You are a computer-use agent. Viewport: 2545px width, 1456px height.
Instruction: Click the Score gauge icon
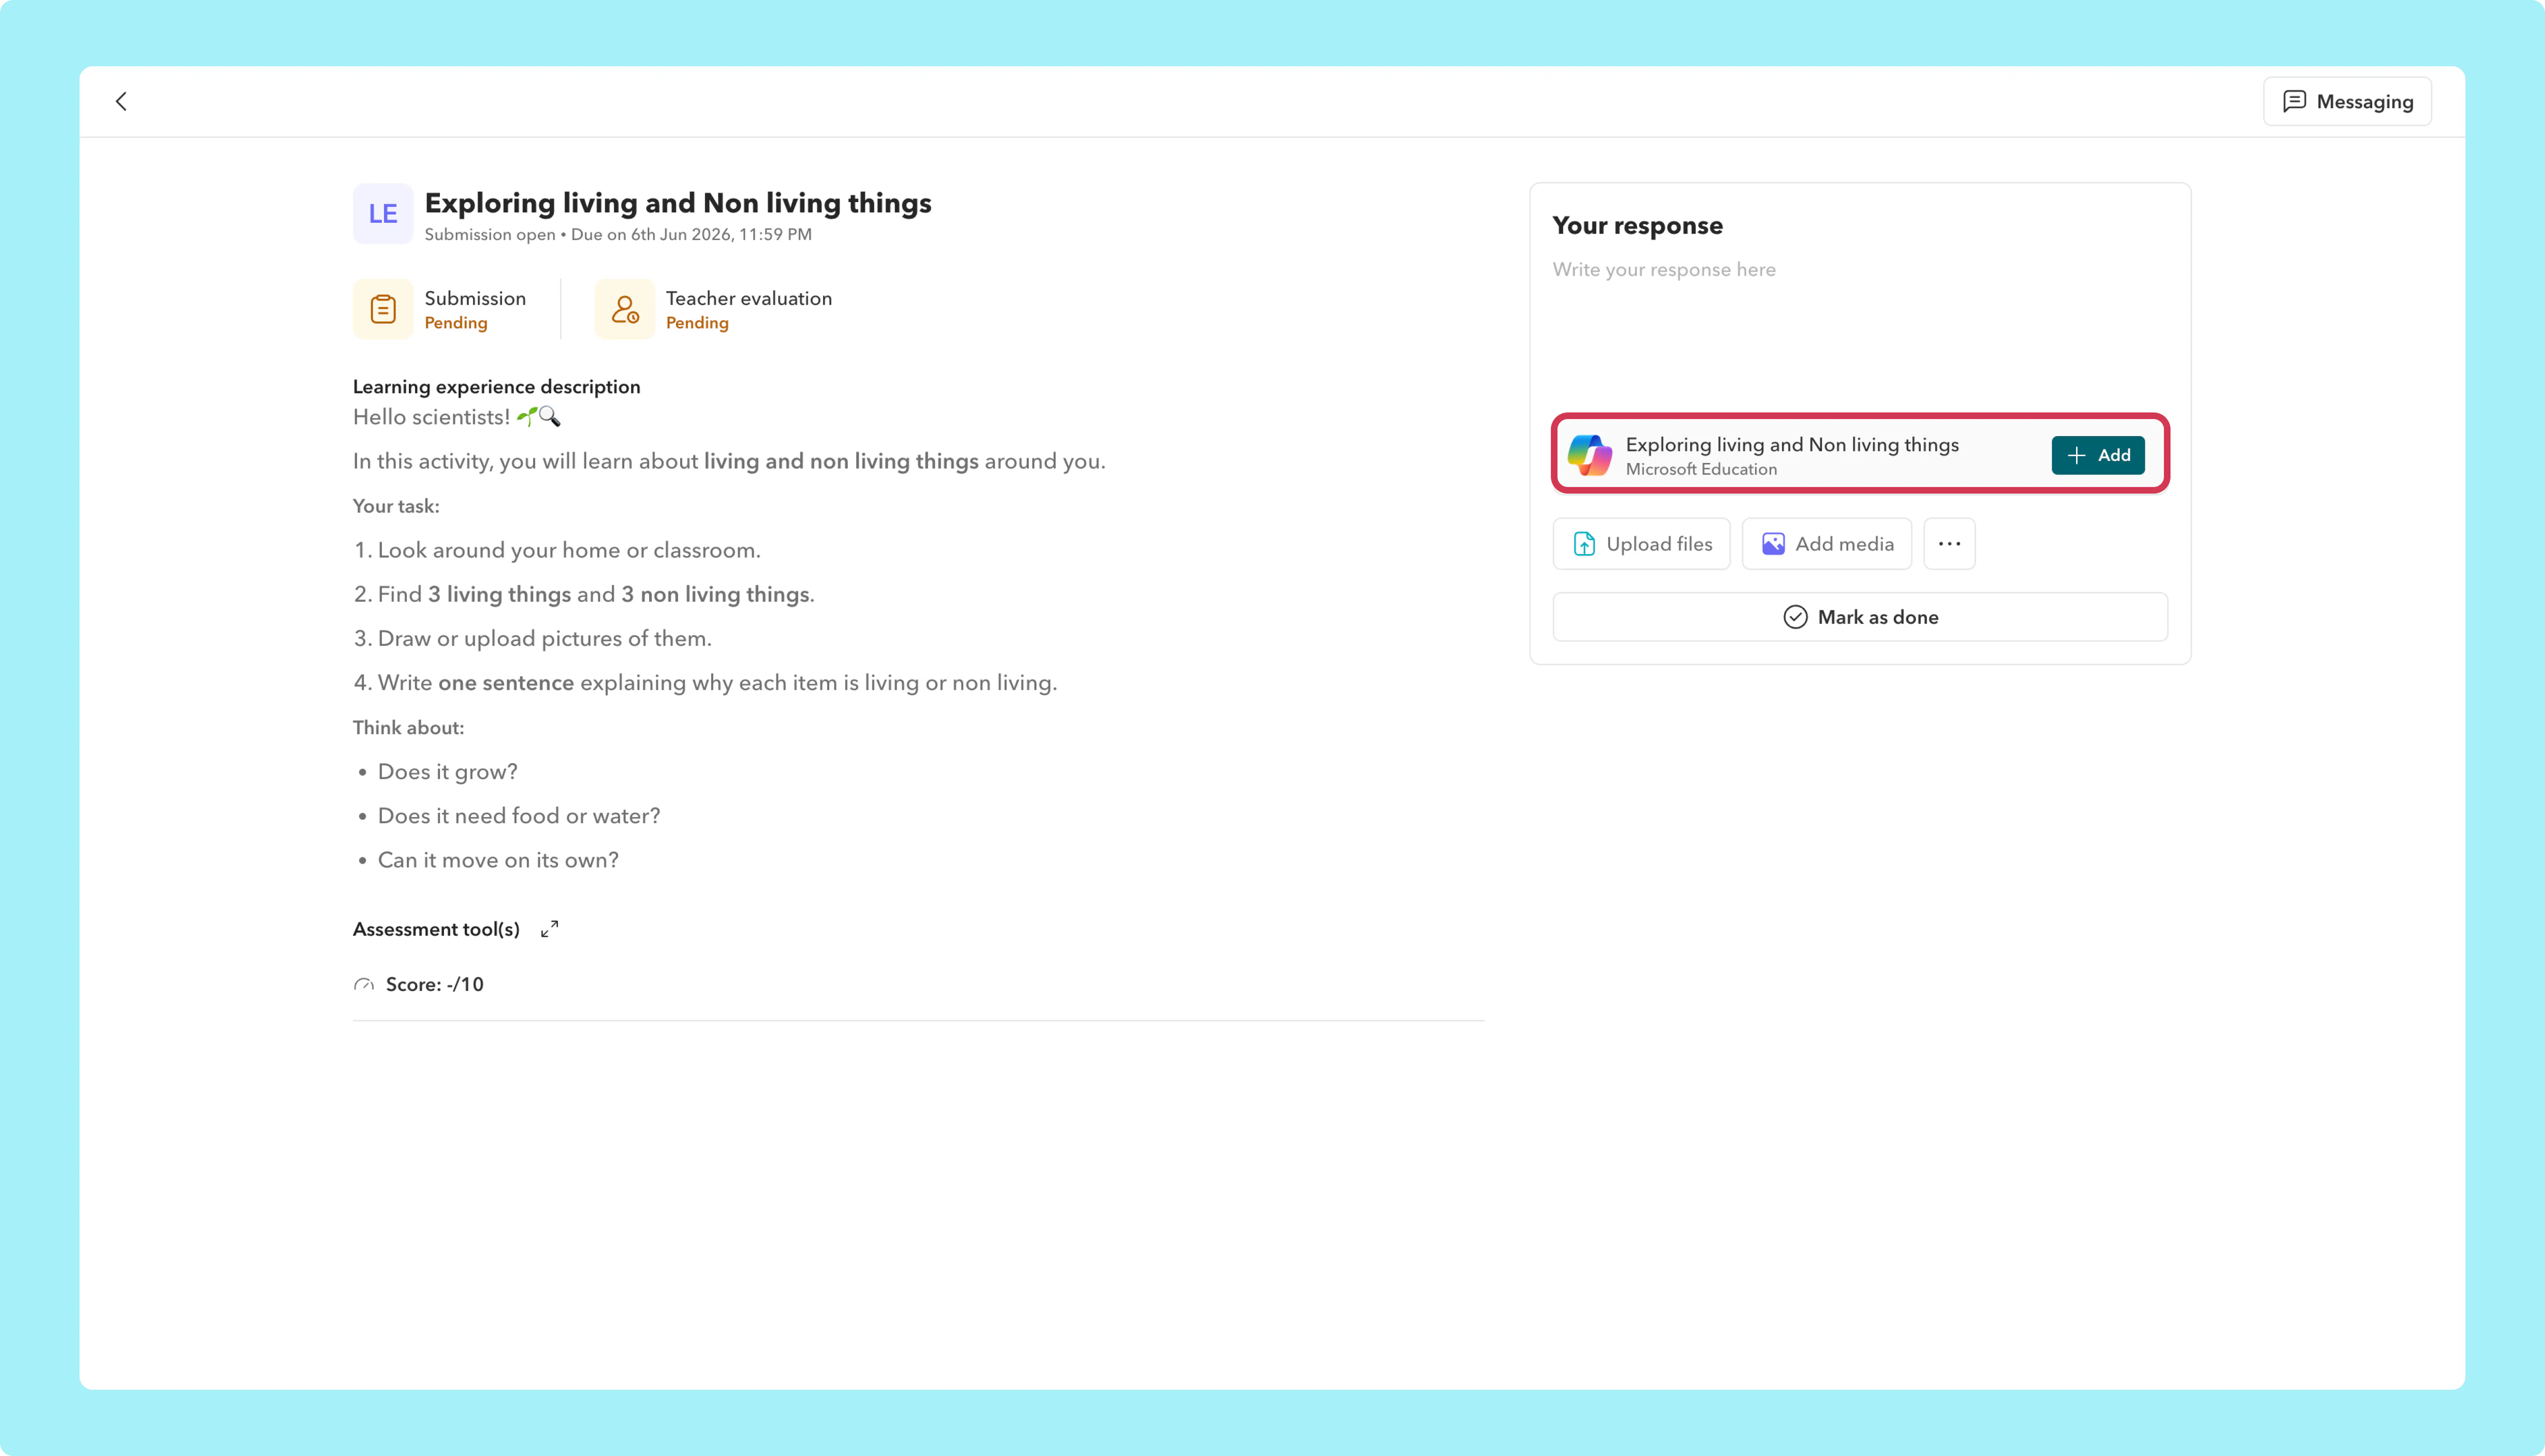(364, 985)
